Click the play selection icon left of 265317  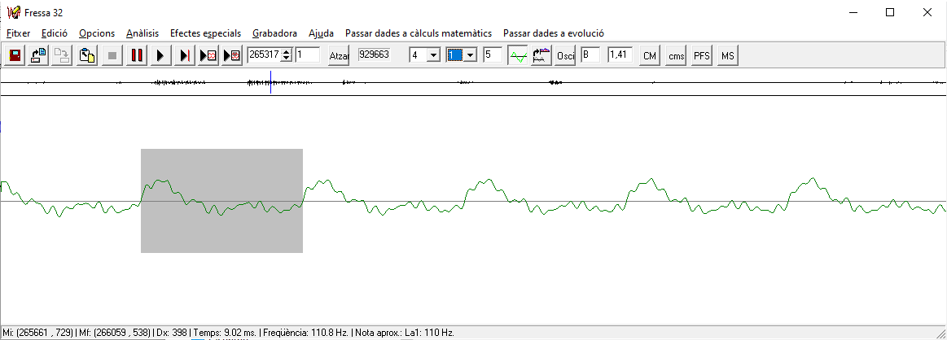(232, 55)
